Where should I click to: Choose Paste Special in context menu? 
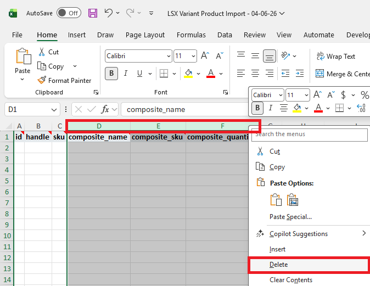pyautogui.click(x=291, y=217)
